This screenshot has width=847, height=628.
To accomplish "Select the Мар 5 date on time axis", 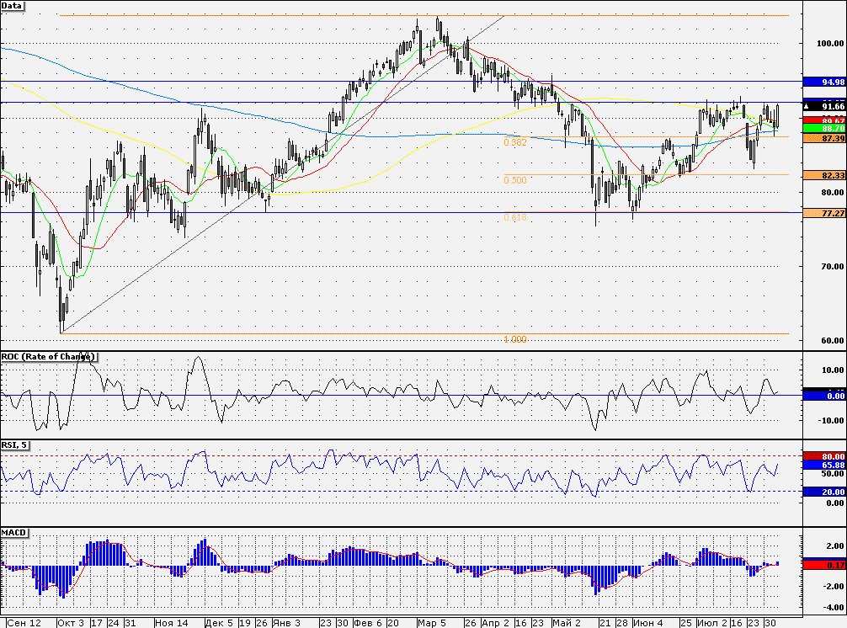I will 432,623.
